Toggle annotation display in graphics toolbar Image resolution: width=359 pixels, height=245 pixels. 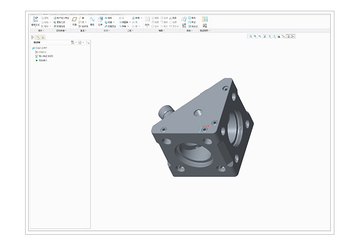pyautogui.click(x=288, y=36)
